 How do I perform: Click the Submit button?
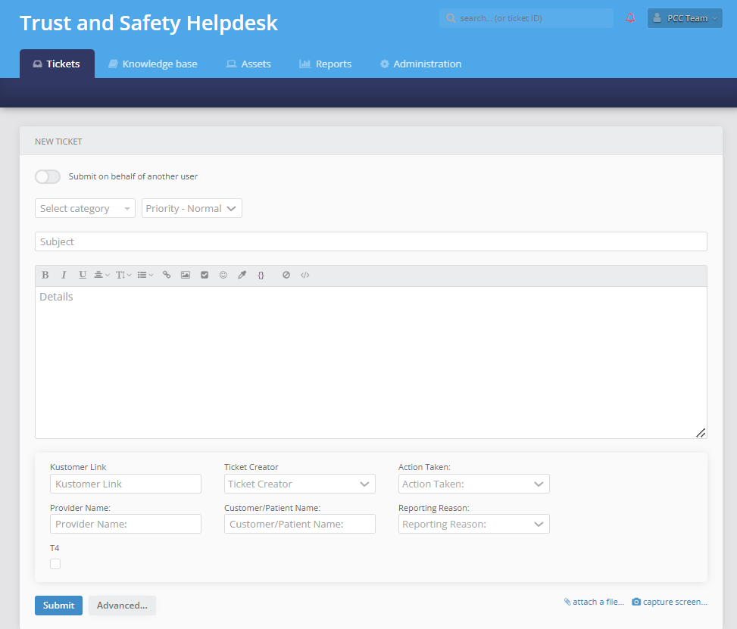[x=58, y=606]
